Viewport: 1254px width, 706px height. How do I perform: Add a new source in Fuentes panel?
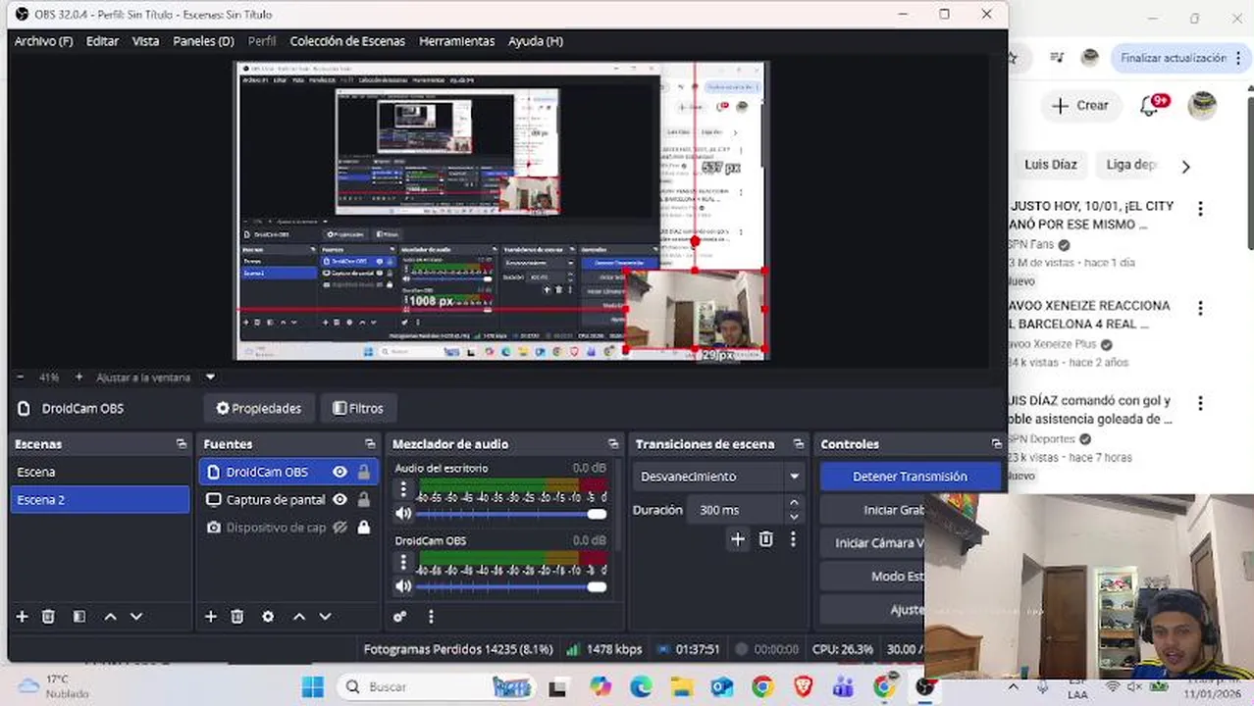(210, 617)
